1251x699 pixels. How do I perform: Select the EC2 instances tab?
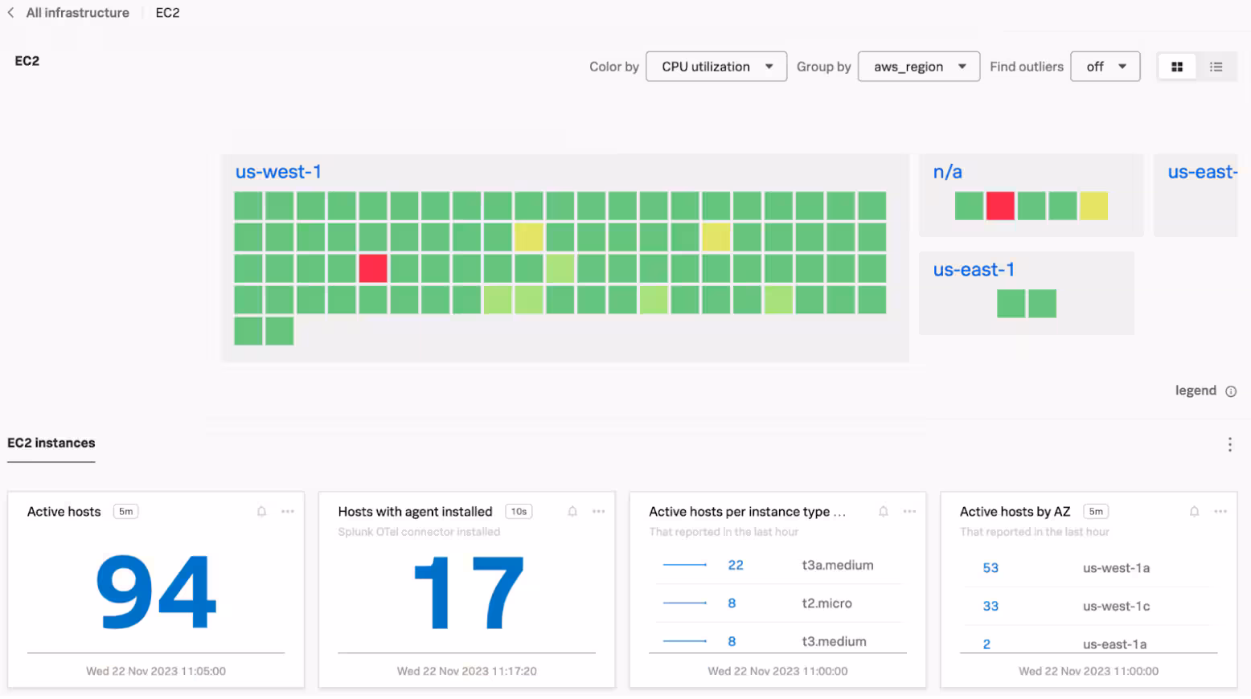coord(51,444)
